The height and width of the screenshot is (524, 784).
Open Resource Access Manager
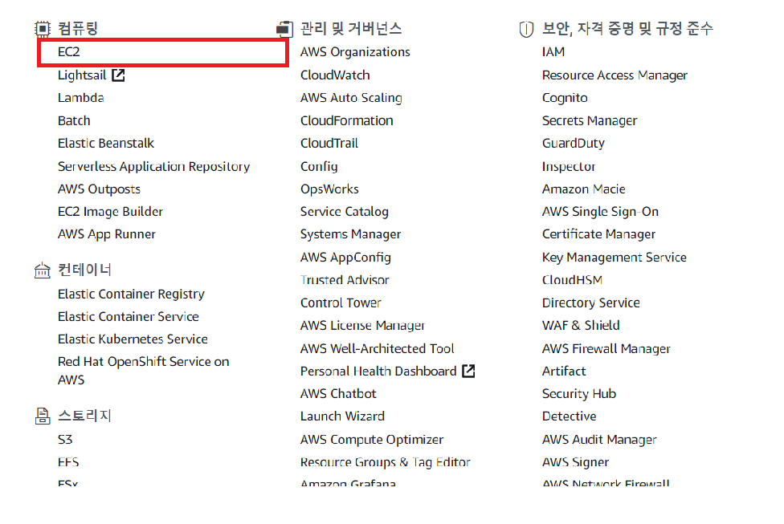tap(615, 75)
